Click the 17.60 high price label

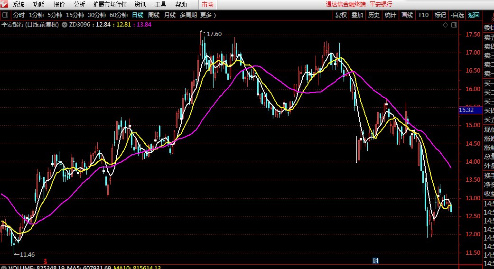[214, 34]
